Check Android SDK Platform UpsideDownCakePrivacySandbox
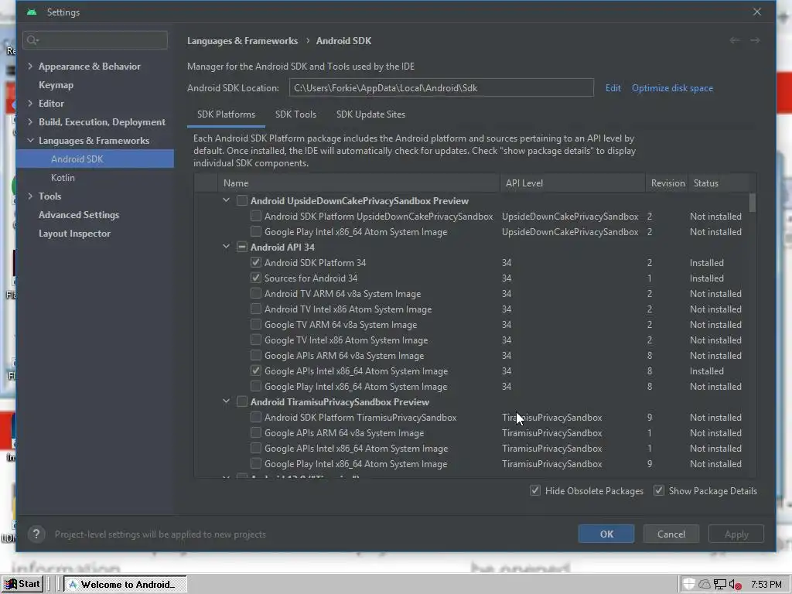792x594 pixels. (255, 217)
